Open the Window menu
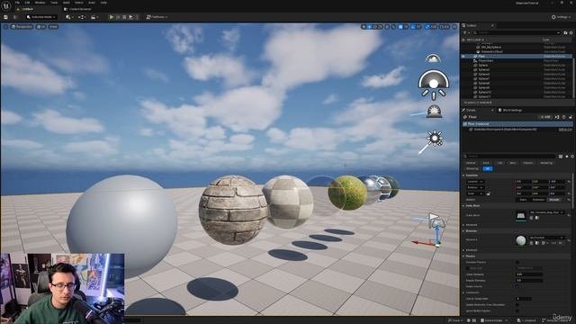The height and width of the screenshot is (324, 576). tap(40, 3)
